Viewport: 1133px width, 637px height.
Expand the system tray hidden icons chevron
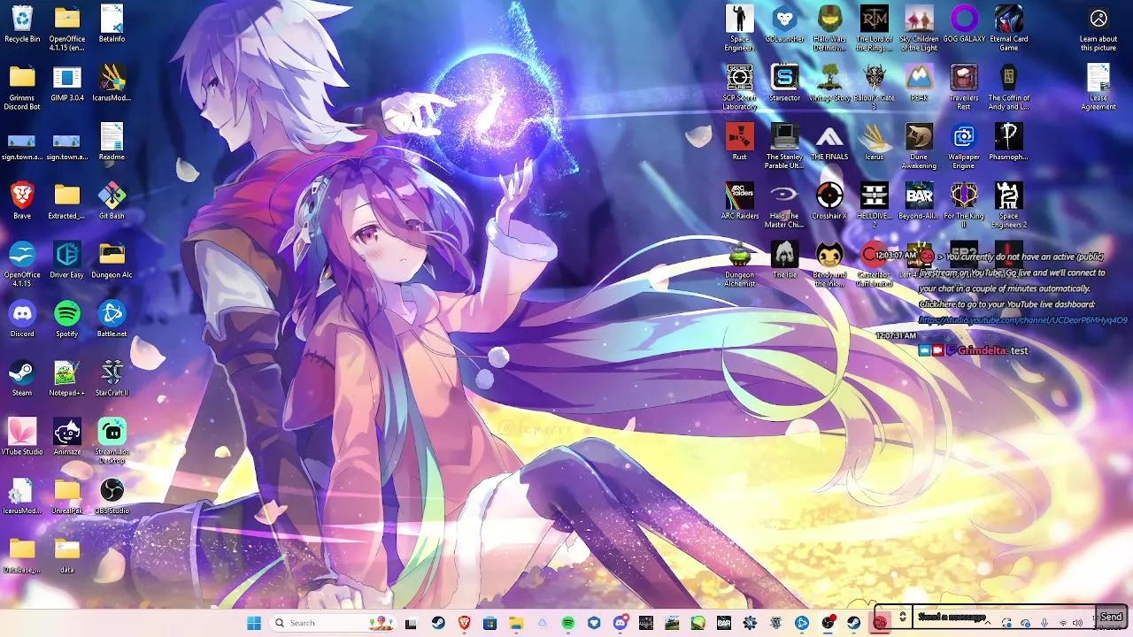click(988, 623)
